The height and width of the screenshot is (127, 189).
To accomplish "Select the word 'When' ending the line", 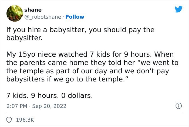I will (x=164, y=54).
